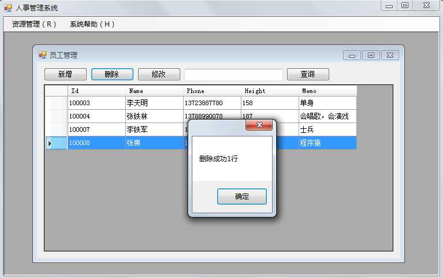Select name cell 张果
The width and height of the screenshot is (443, 278).
click(154, 143)
